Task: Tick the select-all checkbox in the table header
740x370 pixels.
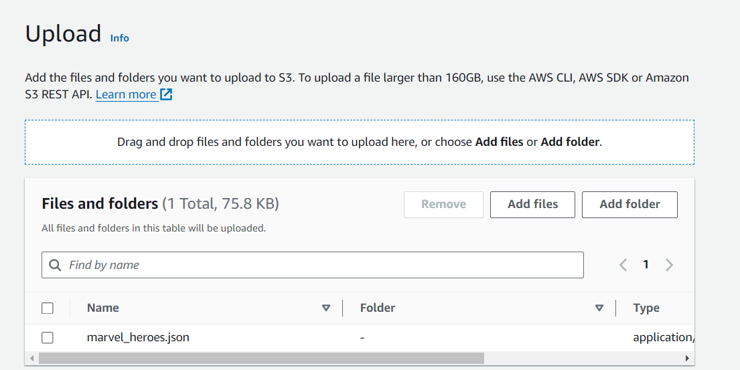Action: [x=48, y=308]
